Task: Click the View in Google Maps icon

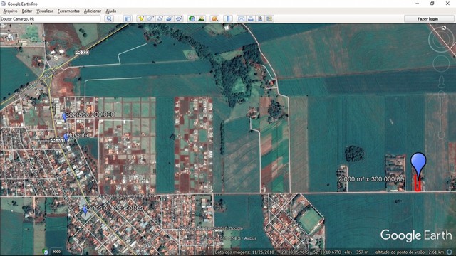Action: click(269, 19)
